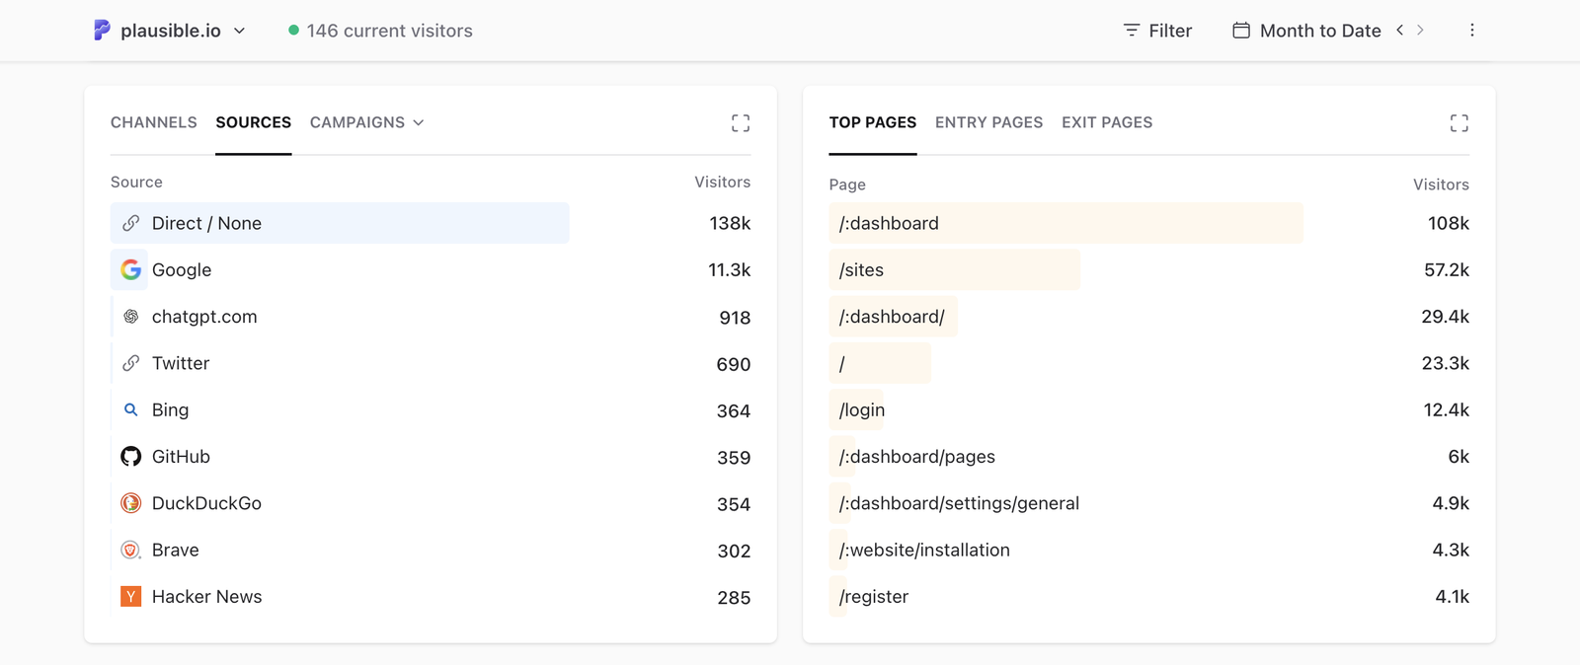
Task: Go to previous period with left arrow
Action: (1399, 31)
